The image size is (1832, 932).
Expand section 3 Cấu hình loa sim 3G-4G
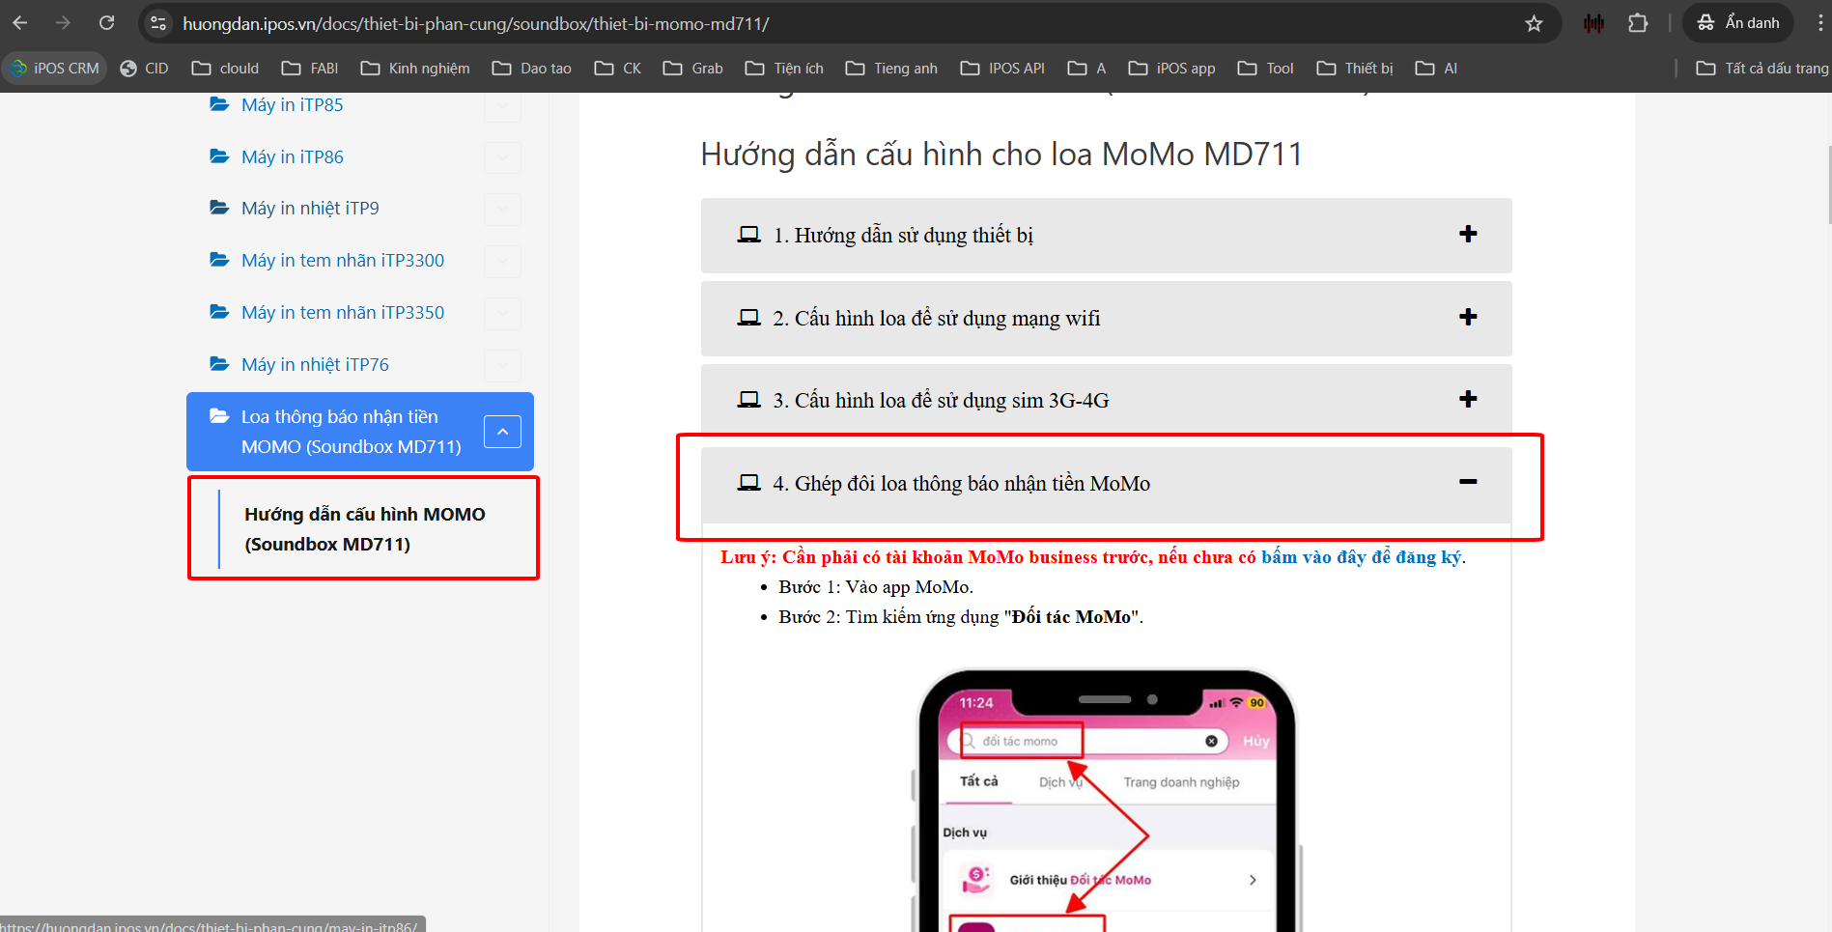pos(1467,399)
